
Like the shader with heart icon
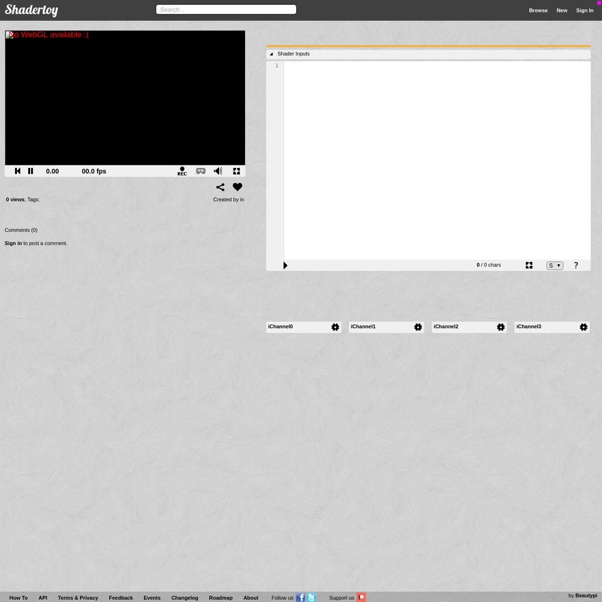238,187
